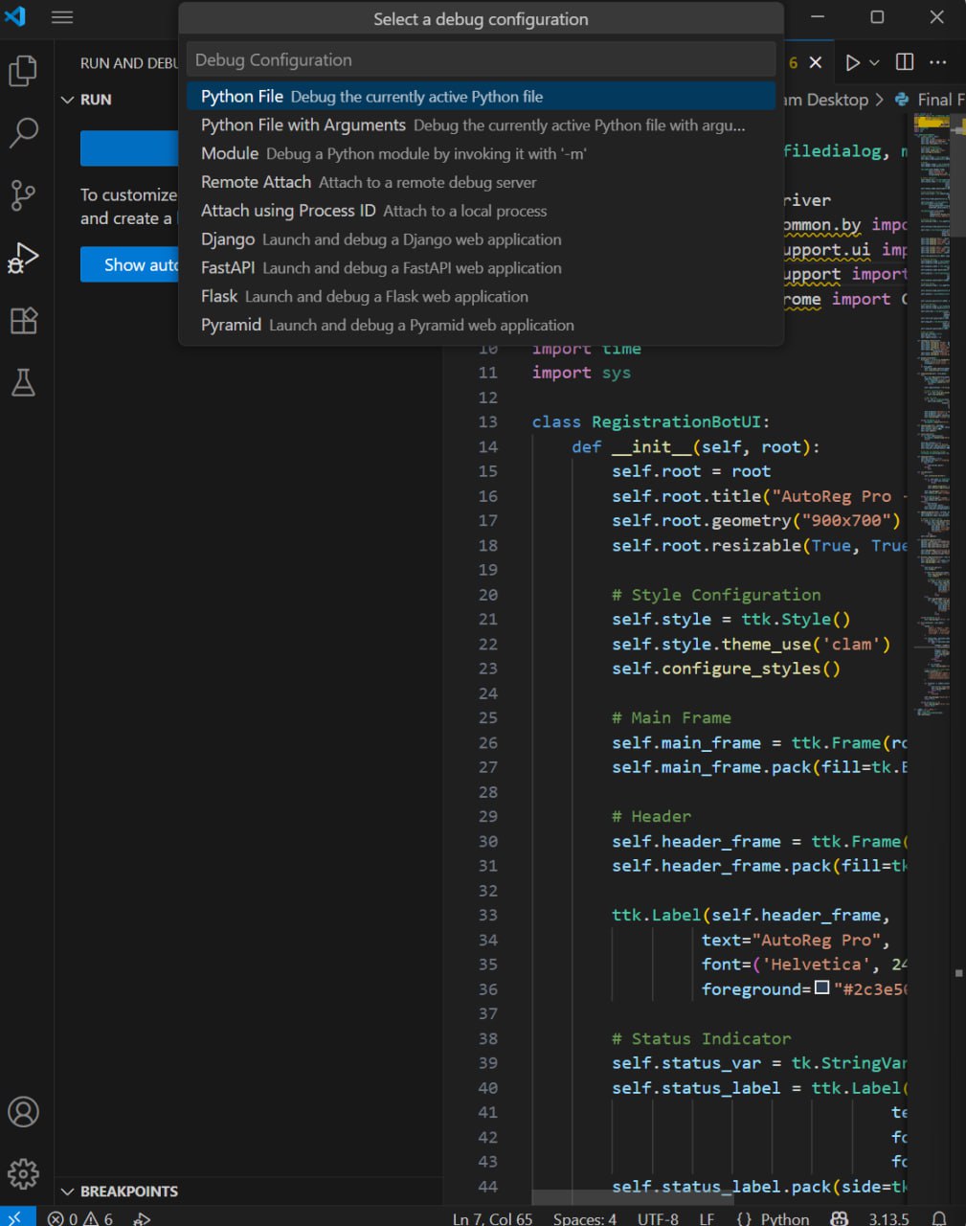Viewport: 966px width, 1226px height.
Task: Click line number 13 in gutter
Action: pos(488,421)
